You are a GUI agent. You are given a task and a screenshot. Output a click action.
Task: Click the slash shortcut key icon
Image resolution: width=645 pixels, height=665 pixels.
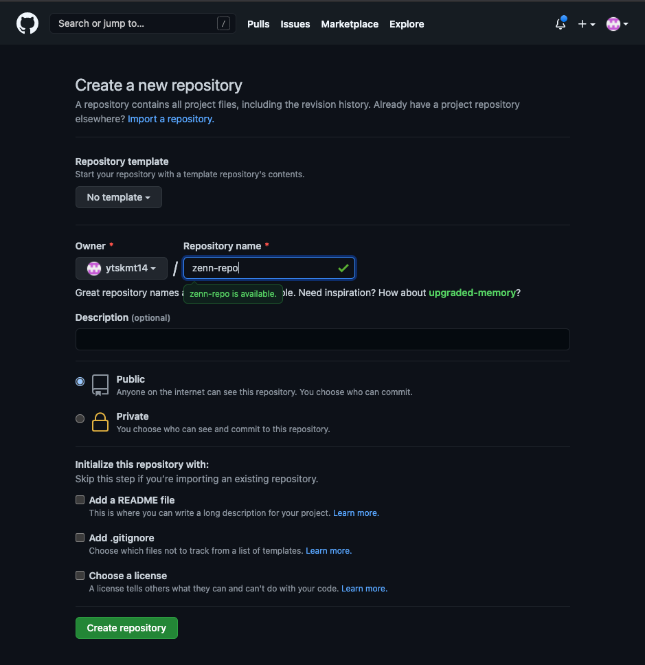point(223,23)
